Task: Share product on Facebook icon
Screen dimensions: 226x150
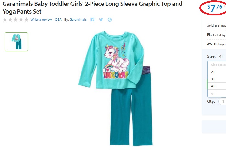Action: pyautogui.click(x=92, y=20)
